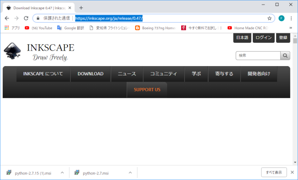Open Chrome's three-dot menu
This screenshot has height=180, width=298.
click(291, 18)
